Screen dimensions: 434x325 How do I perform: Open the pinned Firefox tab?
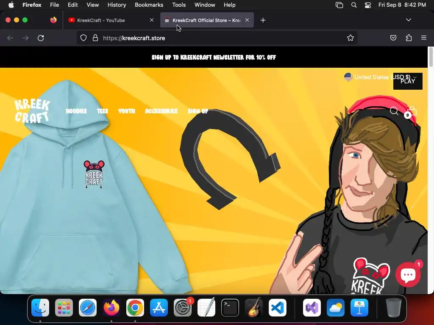tap(53, 20)
